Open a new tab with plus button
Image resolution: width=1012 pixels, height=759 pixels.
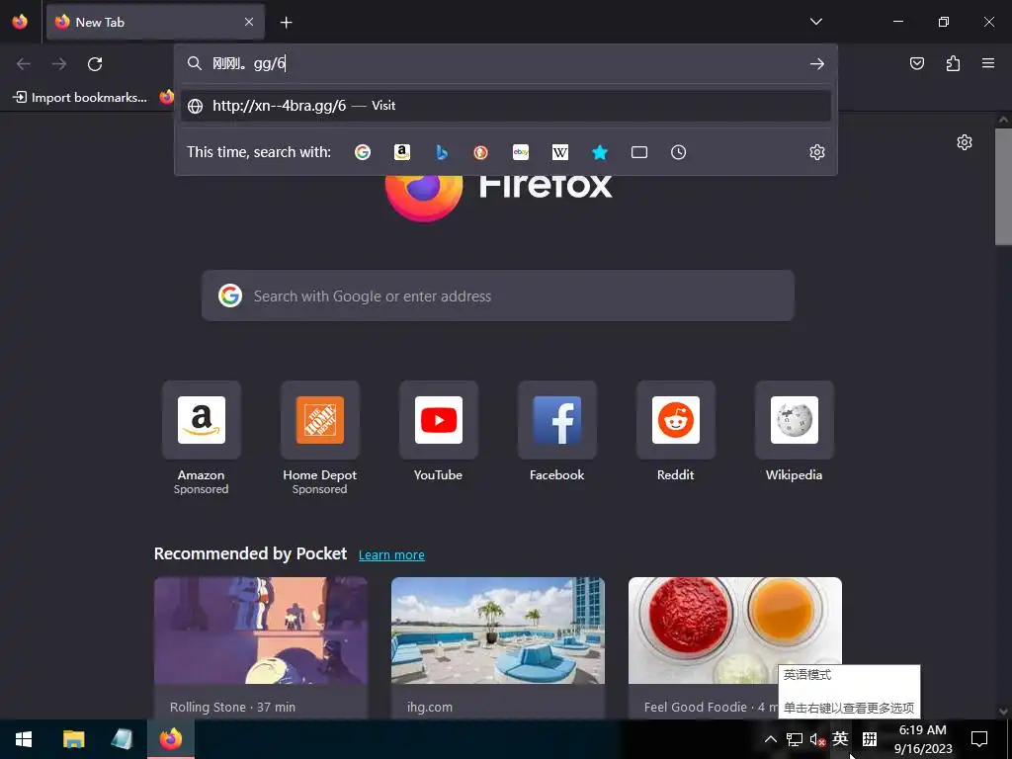[286, 23]
